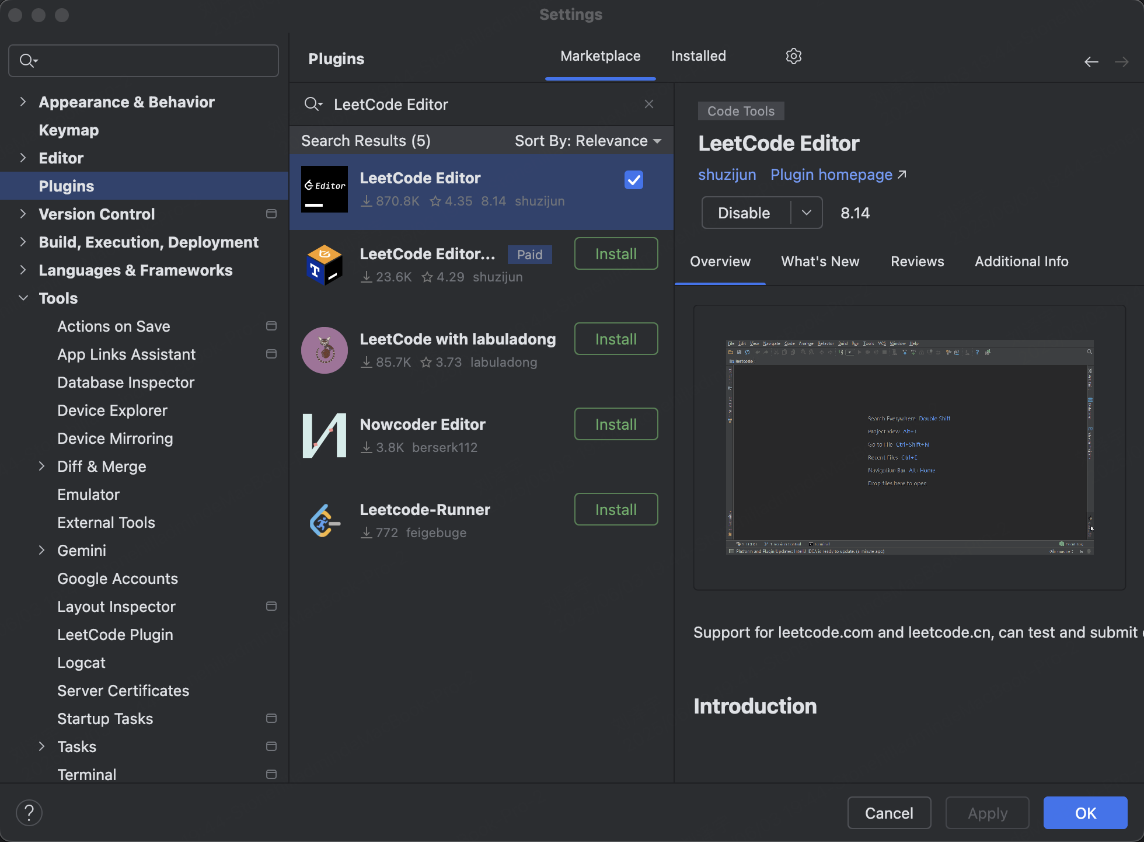1144x842 pixels.
Task: Install the Nowcoder Editor plugin
Action: tap(616, 424)
